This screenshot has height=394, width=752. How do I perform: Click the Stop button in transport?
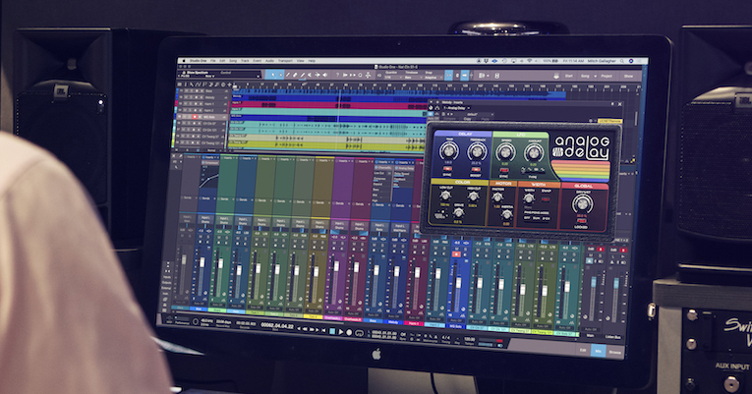[332, 331]
